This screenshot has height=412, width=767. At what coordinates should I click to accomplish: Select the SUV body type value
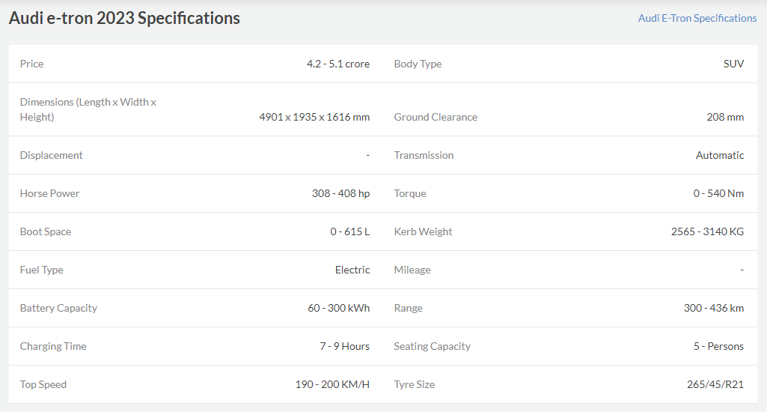[x=734, y=64]
